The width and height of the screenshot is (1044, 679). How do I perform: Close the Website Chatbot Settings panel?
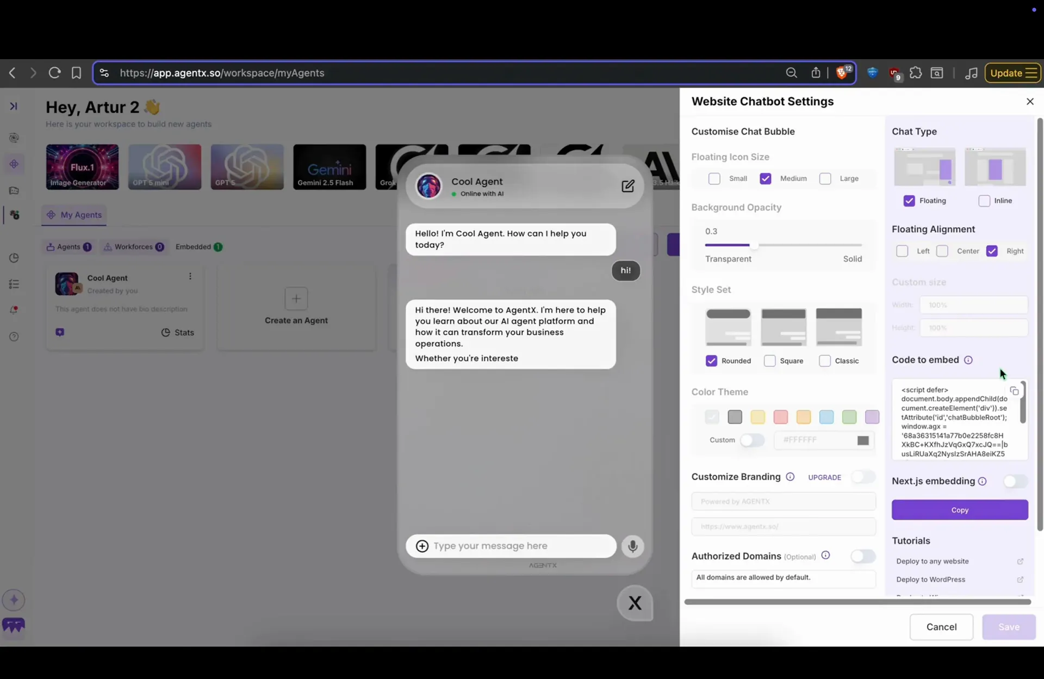1030,102
